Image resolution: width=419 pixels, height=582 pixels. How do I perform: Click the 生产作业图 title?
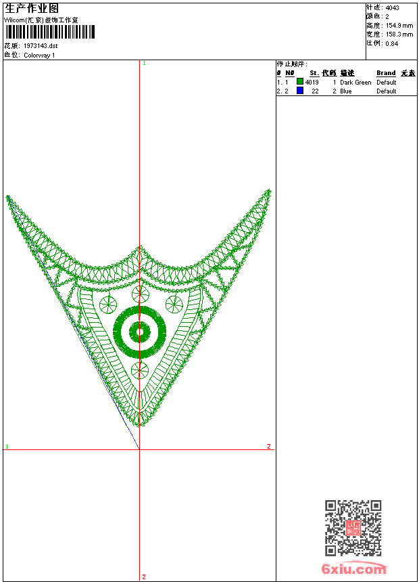(x=32, y=9)
